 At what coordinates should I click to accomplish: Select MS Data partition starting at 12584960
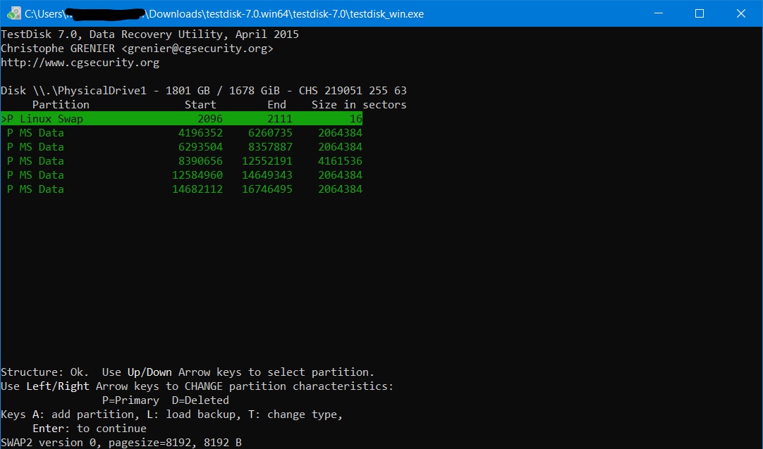pos(185,175)
